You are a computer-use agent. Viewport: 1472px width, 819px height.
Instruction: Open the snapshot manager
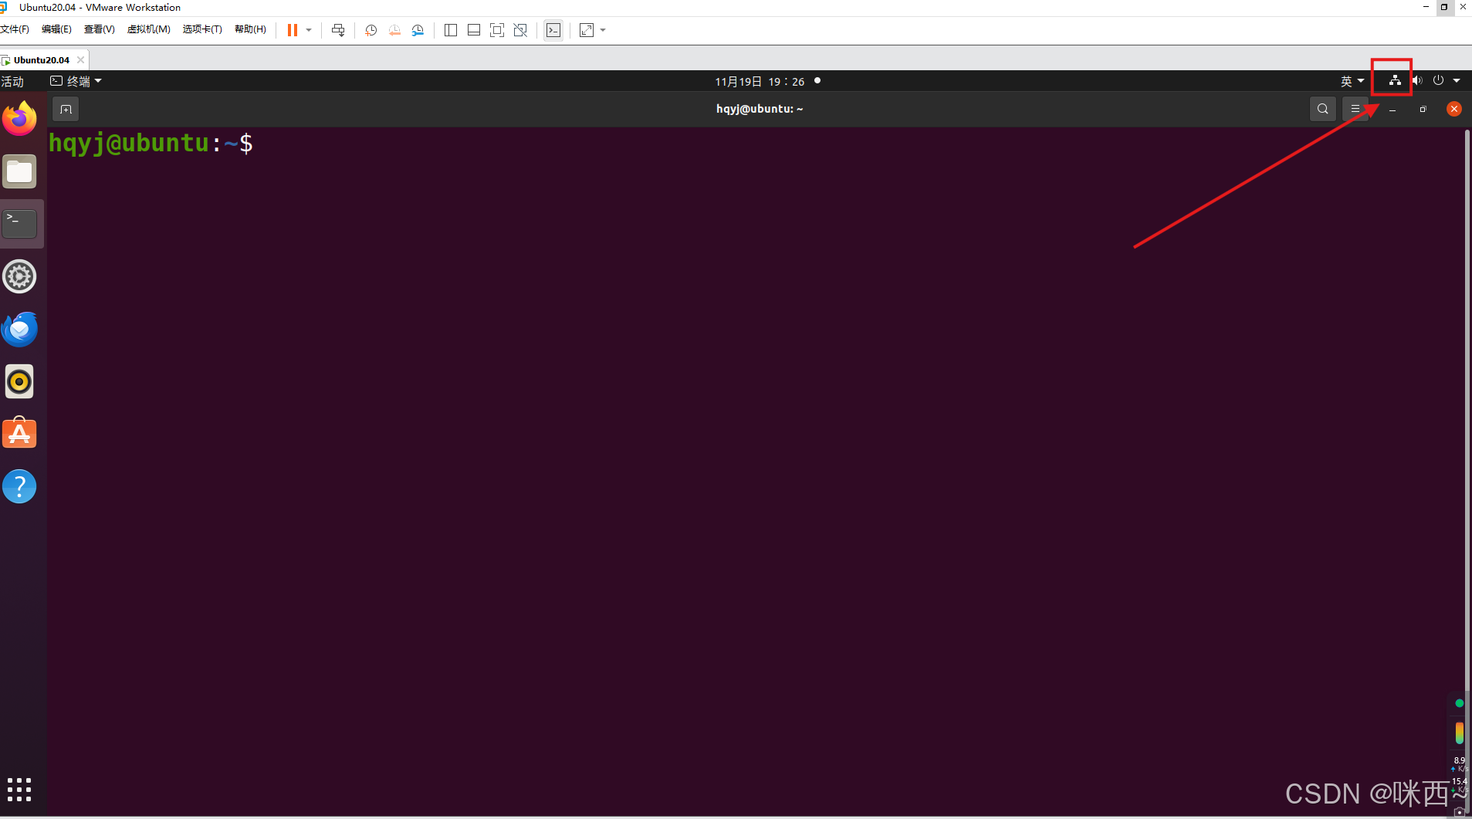pos(418,30)
